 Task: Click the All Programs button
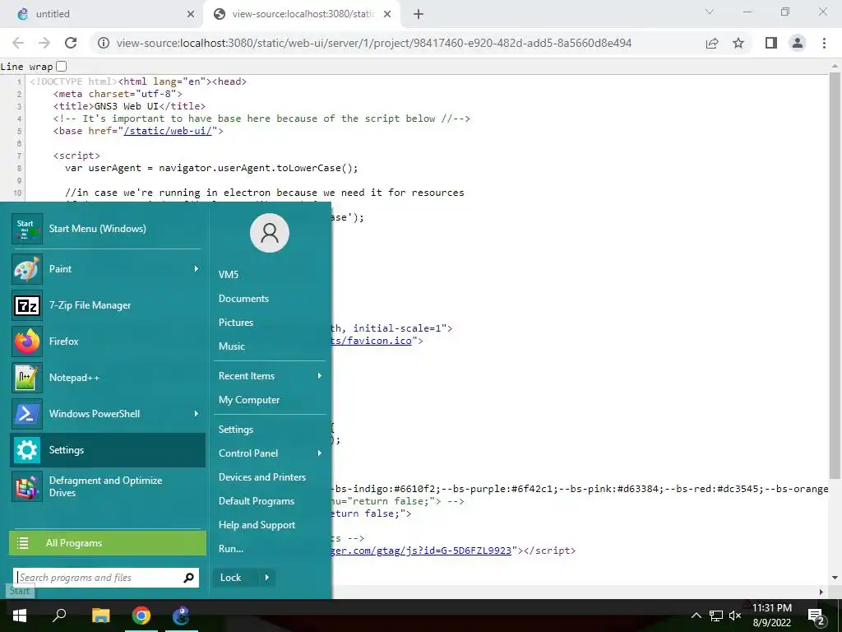(x=108, y=543)
